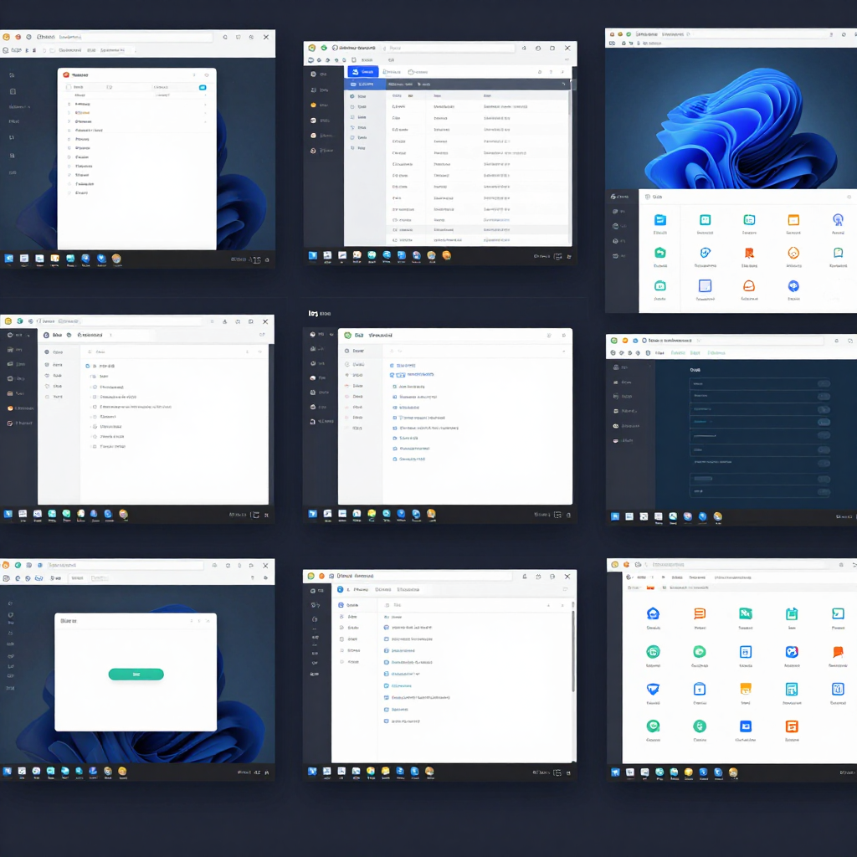Viewport: 857px width, 857px height.
Task: Check the first checkbox in the middle-left window list
Action: click(x=88, y=367)
